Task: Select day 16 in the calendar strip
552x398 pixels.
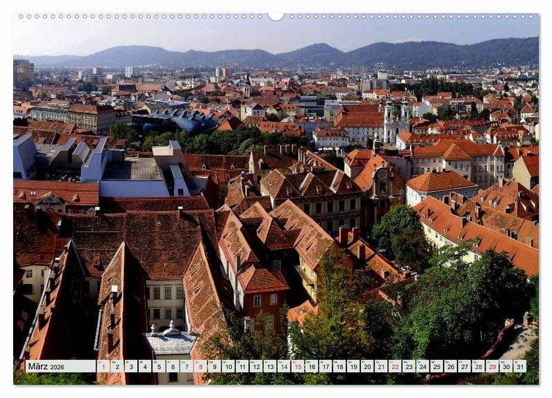Action: 312,366
